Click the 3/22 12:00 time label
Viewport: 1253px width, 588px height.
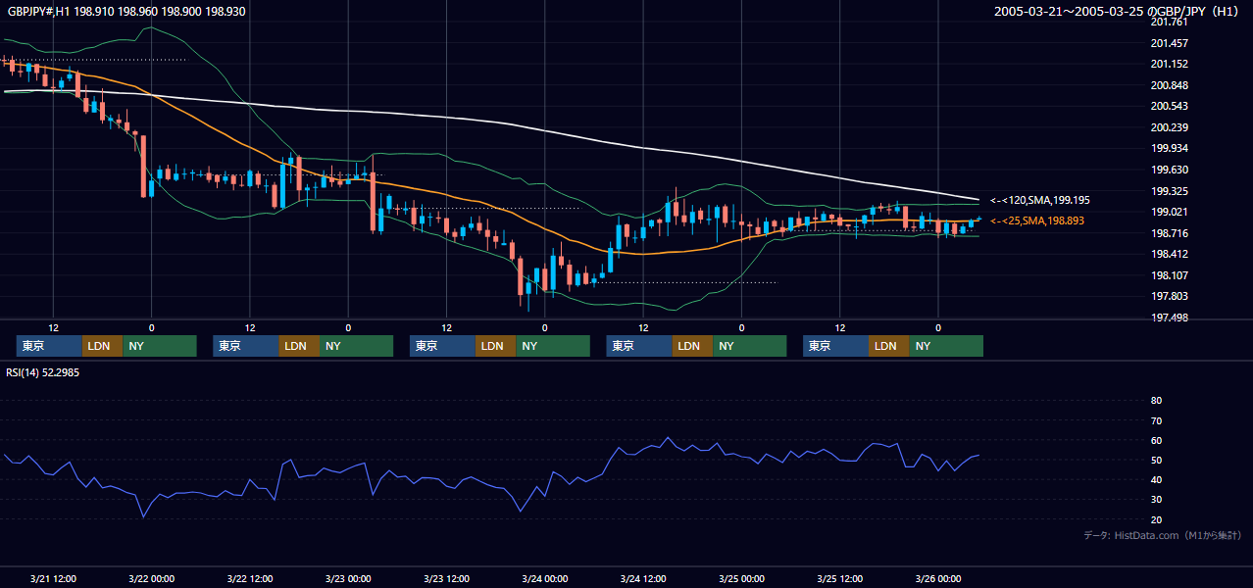(x=249, y=578)
